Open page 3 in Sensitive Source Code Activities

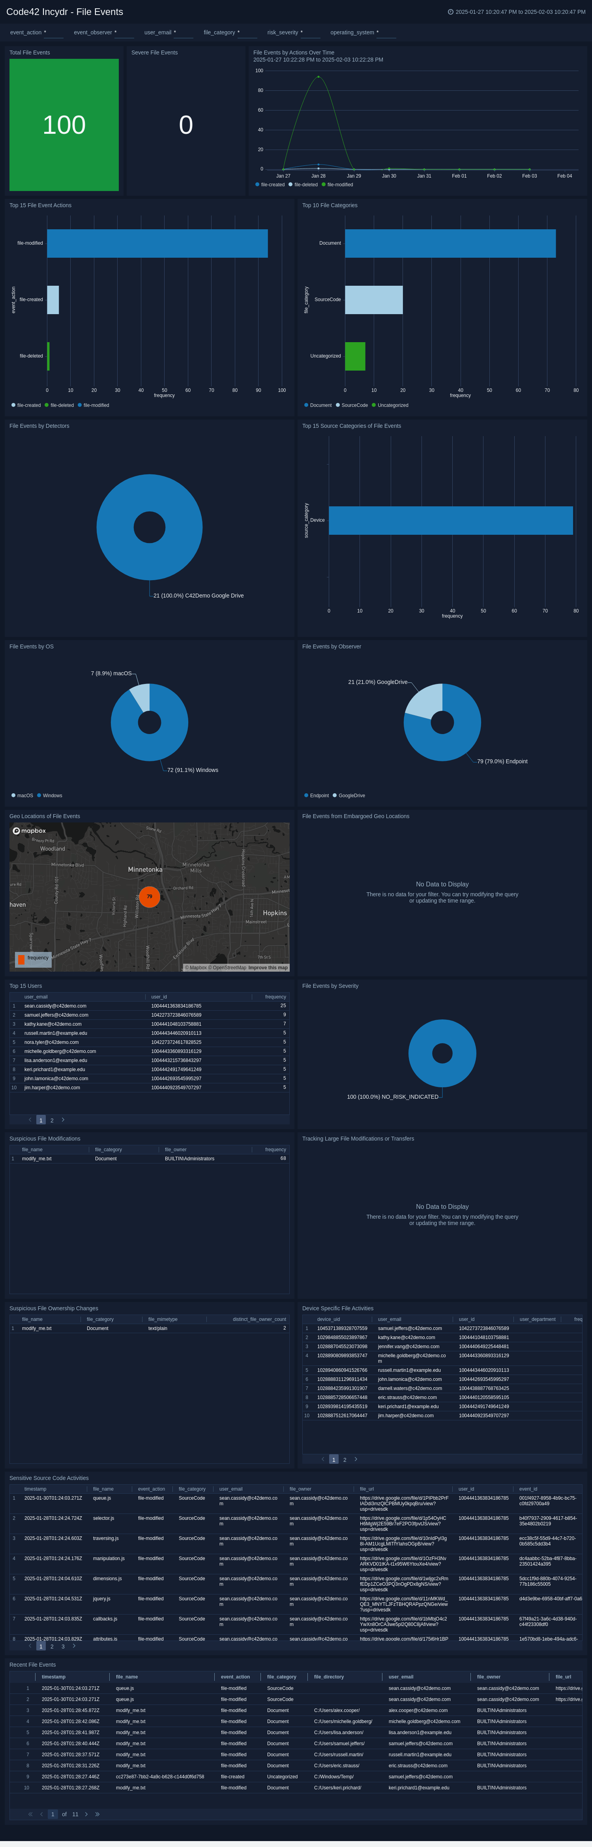pyautogui.click(x=63, y=1646)
